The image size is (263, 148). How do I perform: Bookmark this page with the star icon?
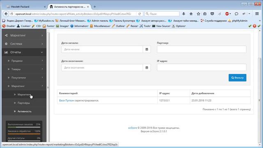click(198, 14)
